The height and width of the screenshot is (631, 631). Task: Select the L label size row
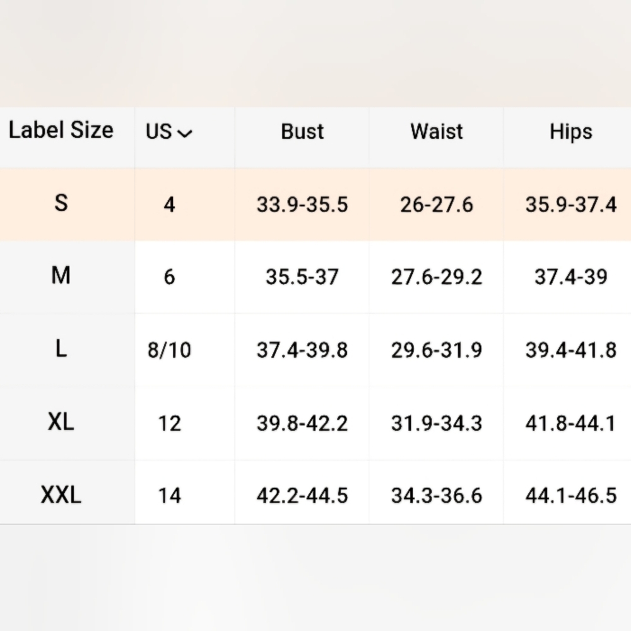tap(61, 349)
